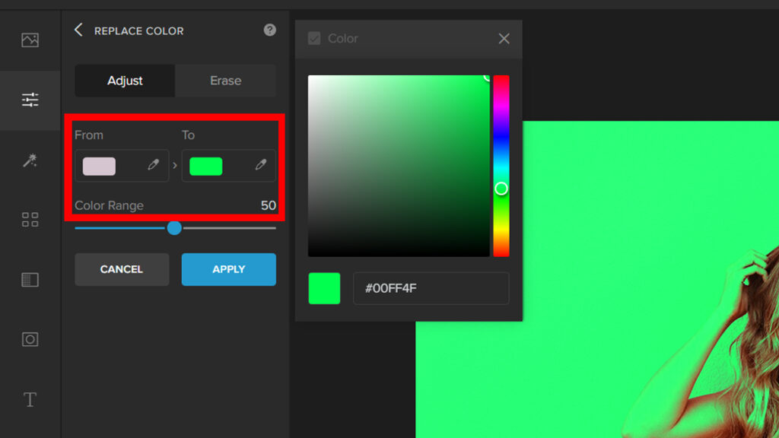
Task: Switch to the Adjust tab
Action: point(125,81)
